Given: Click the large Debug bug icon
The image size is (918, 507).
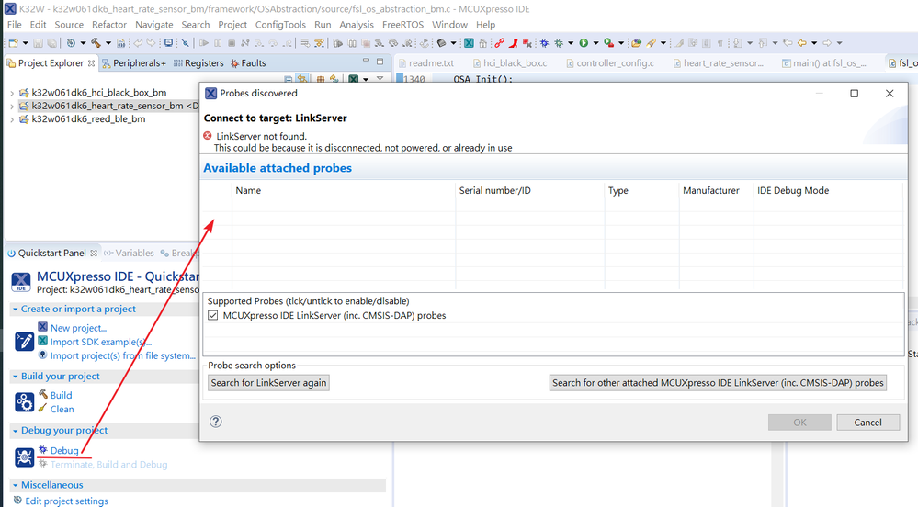Looking at the screenshot, I should [24, 457].
